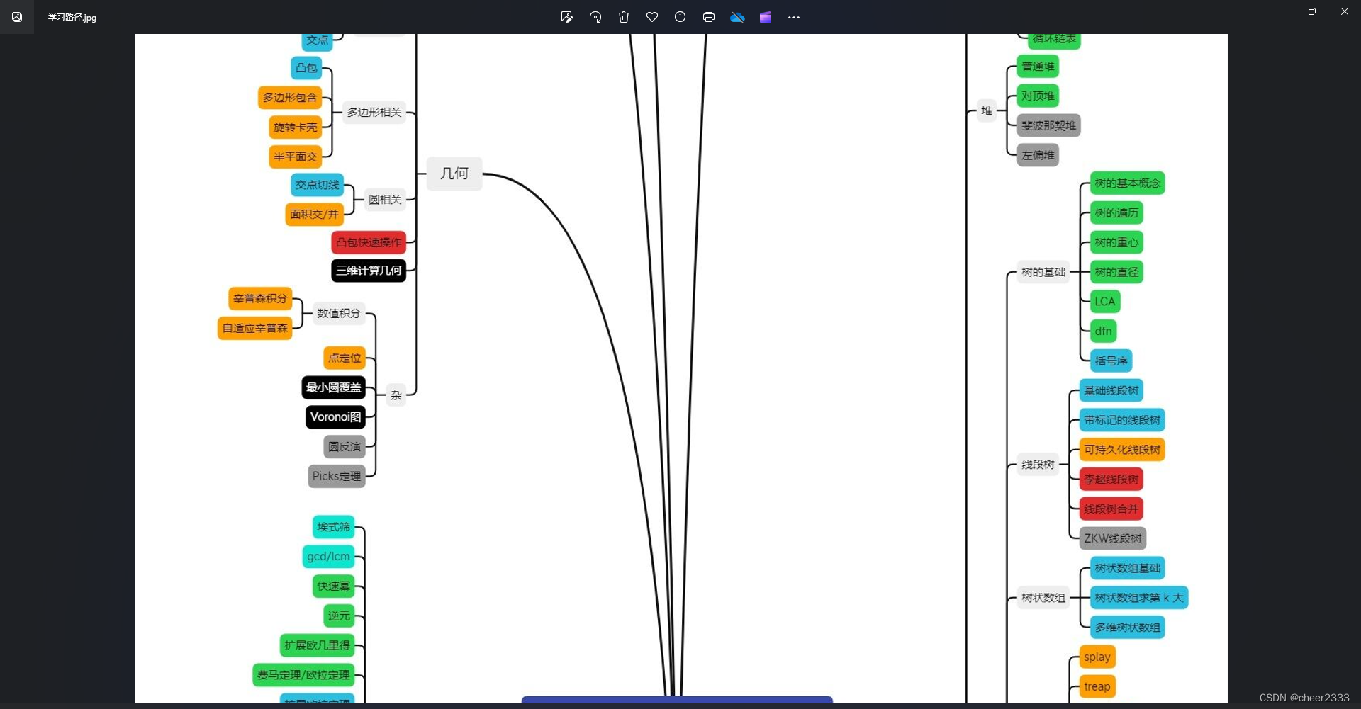Click the 括号序 node

point(1111,361)
